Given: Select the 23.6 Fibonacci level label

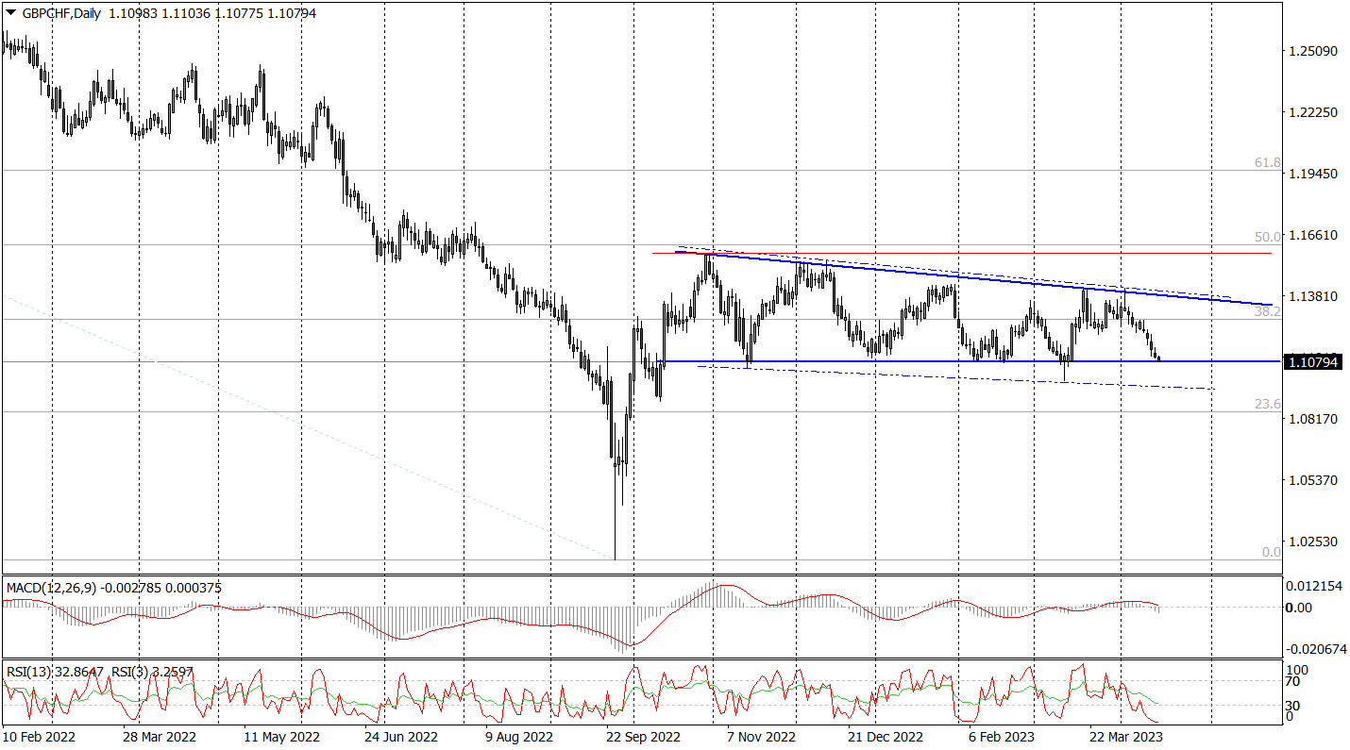Looking at the screenshot, I should 1267,404.
